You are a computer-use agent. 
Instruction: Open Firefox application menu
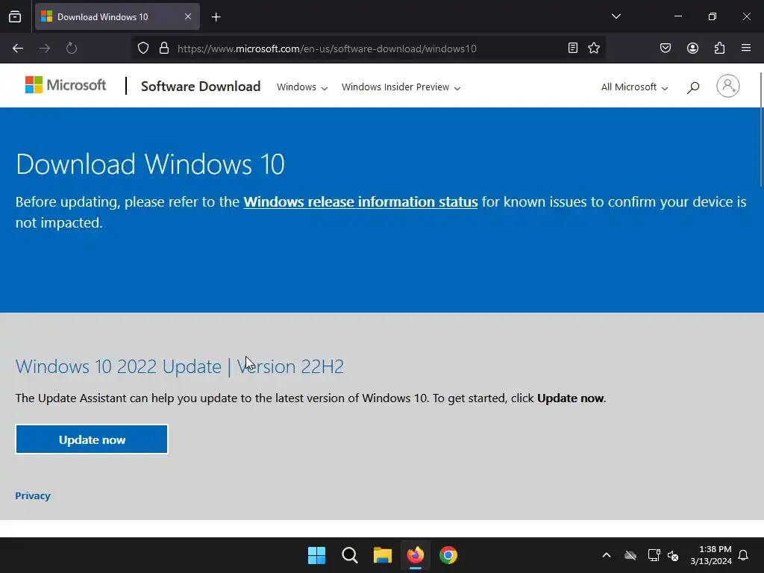click(x=746, y=48)
